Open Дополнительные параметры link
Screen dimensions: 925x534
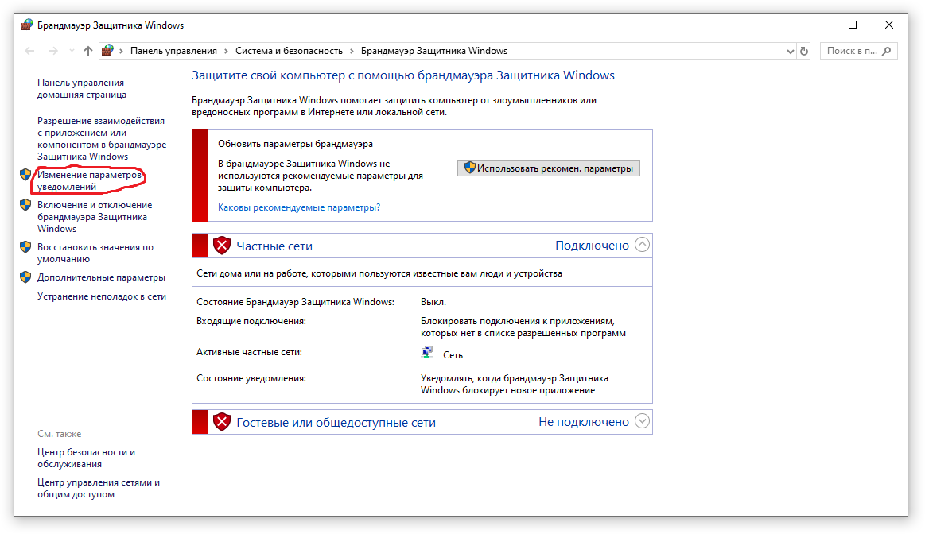(101, 277)
